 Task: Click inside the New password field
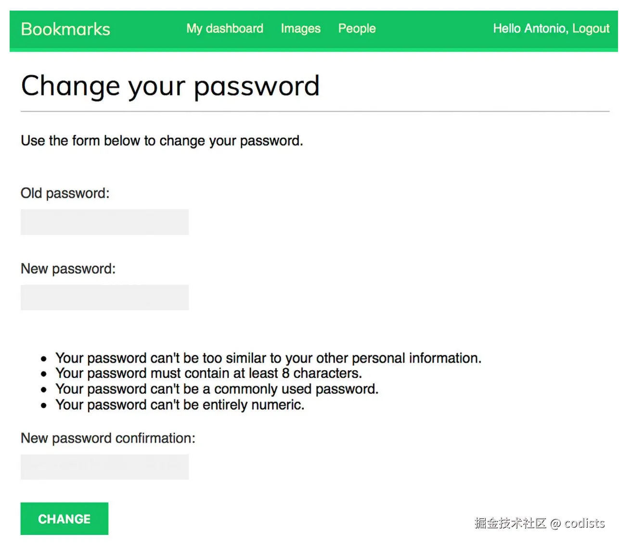(104, 298)
